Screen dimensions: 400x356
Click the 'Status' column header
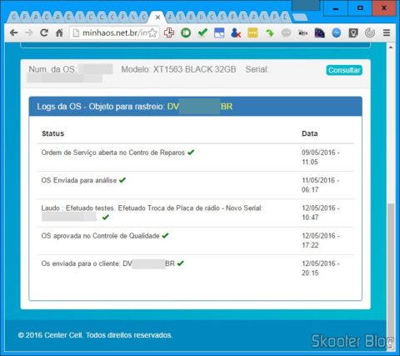point(52,133)
